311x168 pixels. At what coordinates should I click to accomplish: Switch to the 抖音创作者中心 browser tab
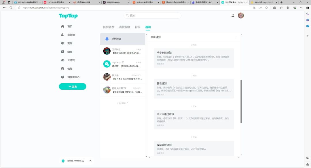pyautogui.click(x=116, y=2)
